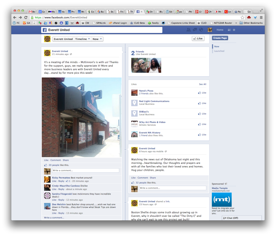Close the Facebook browser tab

pyautogui.click(x=142, y=12)
